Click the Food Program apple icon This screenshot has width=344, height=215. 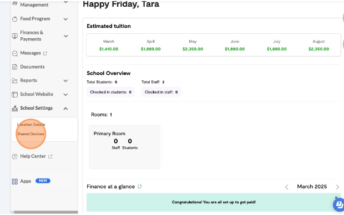click(14, 19)
